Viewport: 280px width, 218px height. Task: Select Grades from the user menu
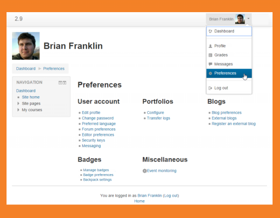pos(229,55)
